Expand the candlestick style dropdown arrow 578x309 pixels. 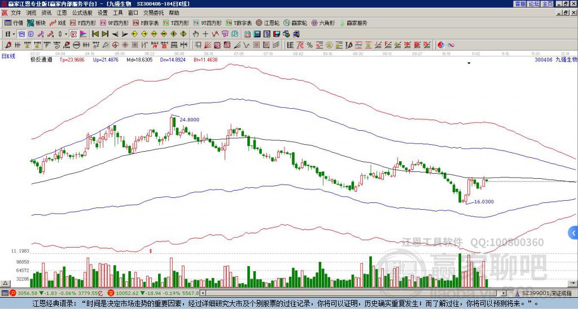[66, 34]
